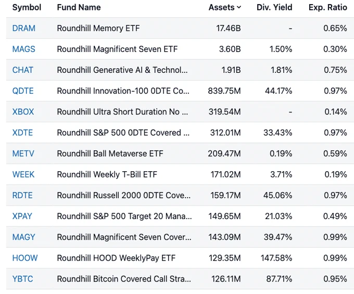This screenshot has width=354, height=294.
Task: Open the DRAM ticker link
Action: tap(24, 28)
